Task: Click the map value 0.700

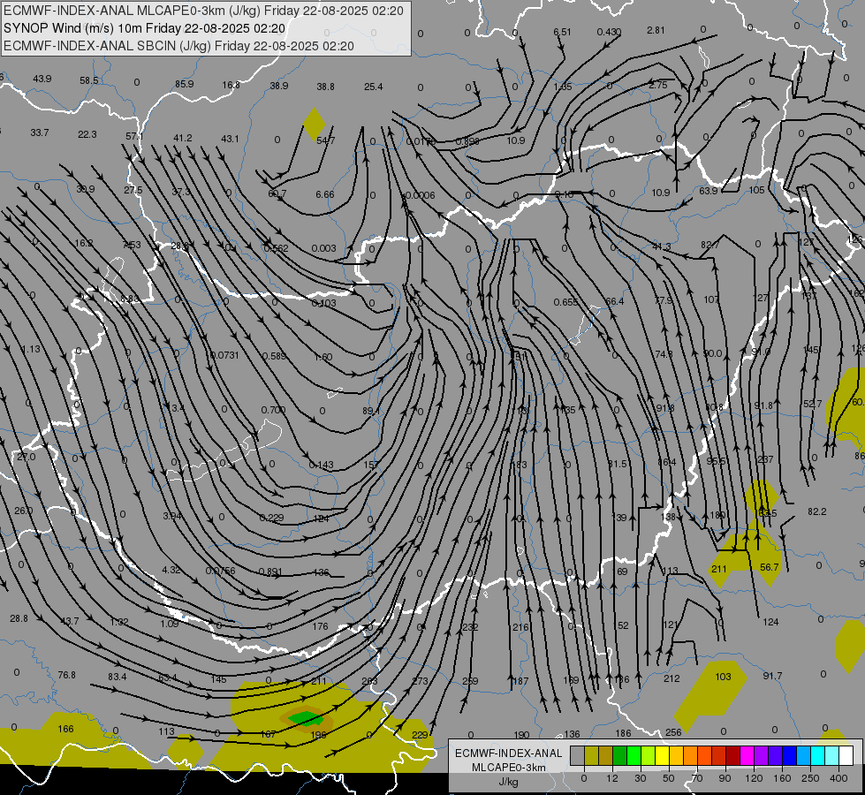Action: pos(274,410)
